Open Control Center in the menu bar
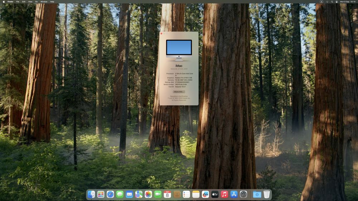The image size is (358, 201). [x=337, y=1]
